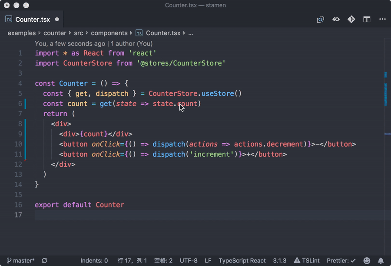
Task: Click the breadcrumb arrow after Counter.tsx
Action: tap(184, 33)
